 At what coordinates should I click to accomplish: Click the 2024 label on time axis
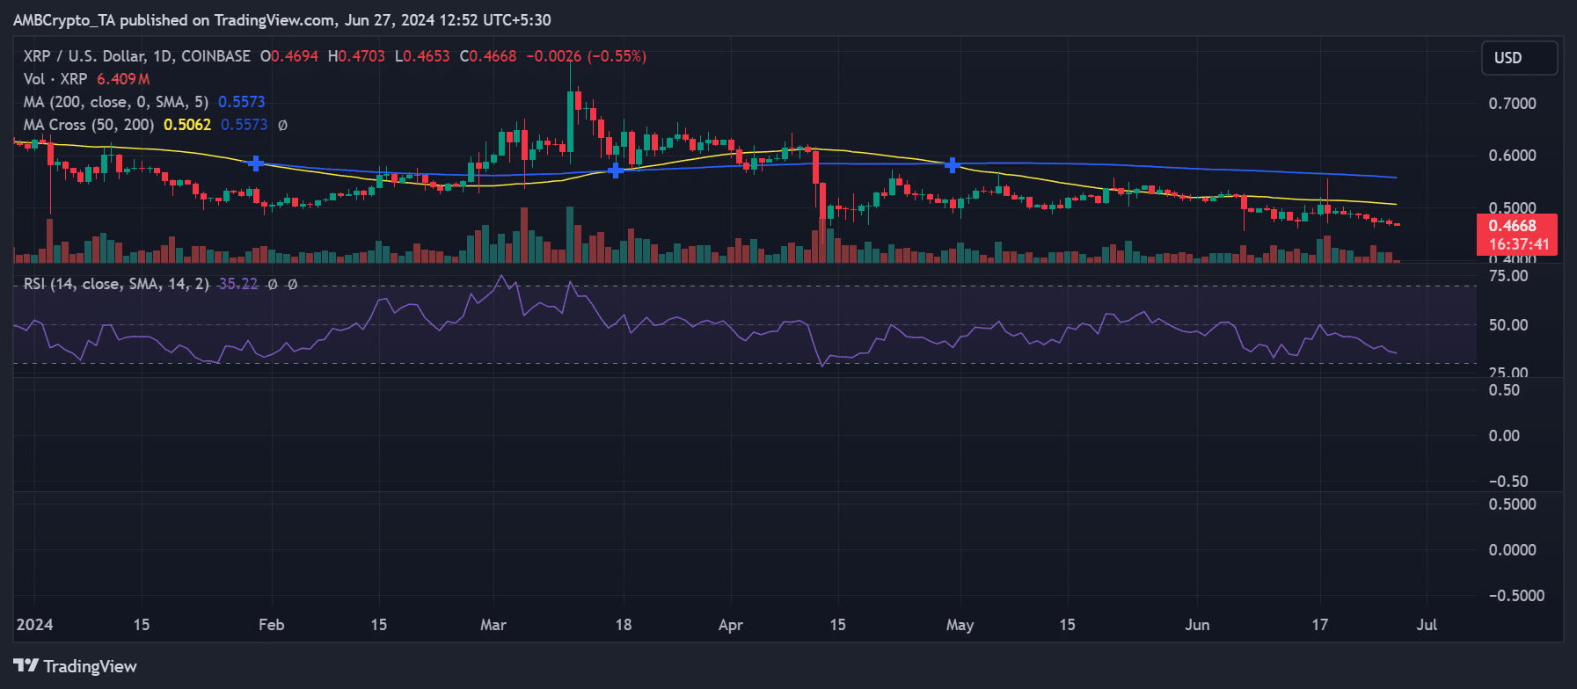click(35, 625)
